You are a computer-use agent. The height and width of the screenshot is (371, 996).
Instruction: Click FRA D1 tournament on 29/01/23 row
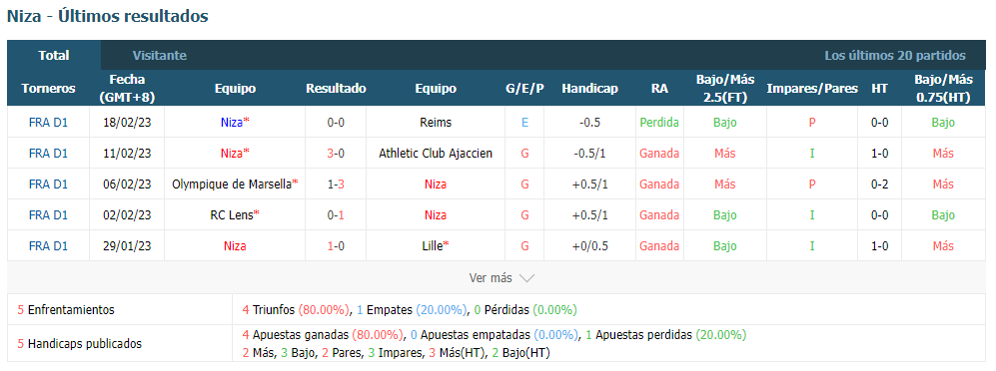(48, 246)
